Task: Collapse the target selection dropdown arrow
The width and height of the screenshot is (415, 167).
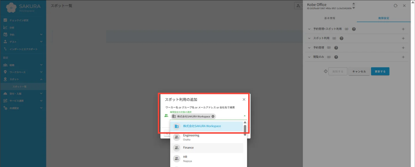Action: coord(244,116)
